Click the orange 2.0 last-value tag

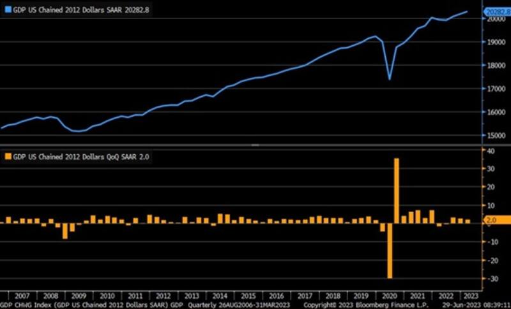[496, 220]
